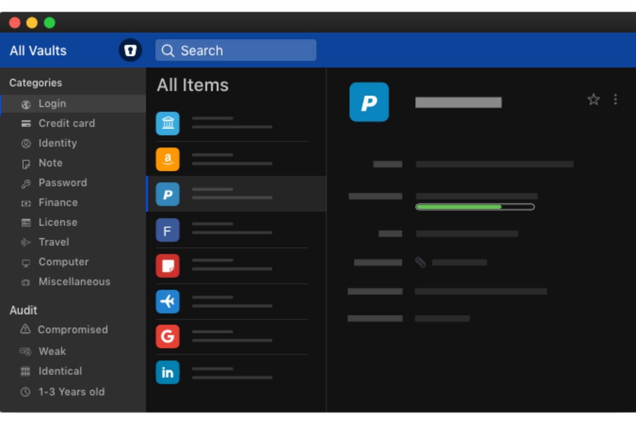Screen dimensions: 636x424
Task: Show the Identity category
Action: tap(58, 143)
